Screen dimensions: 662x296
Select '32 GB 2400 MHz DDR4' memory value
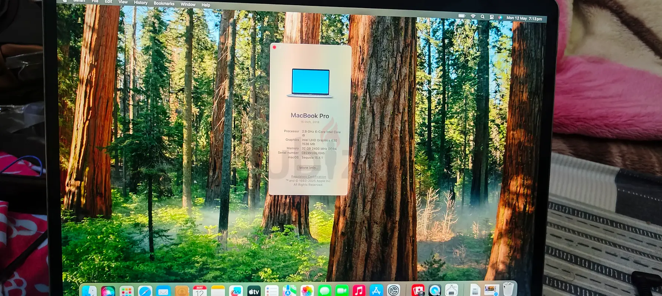point(319,149)
